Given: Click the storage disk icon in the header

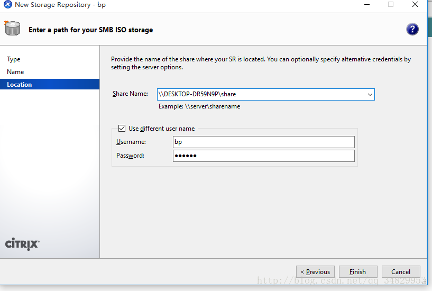Looking at the screenshot, I should [x=12, y=29].
